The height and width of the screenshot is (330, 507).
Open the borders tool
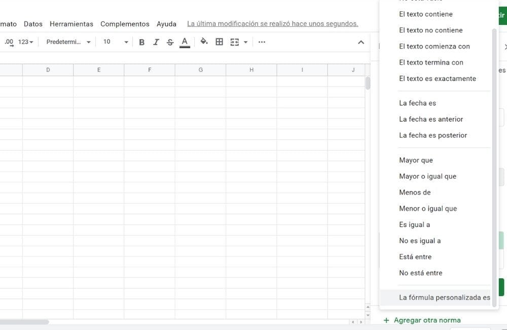[x=219, y=42]
